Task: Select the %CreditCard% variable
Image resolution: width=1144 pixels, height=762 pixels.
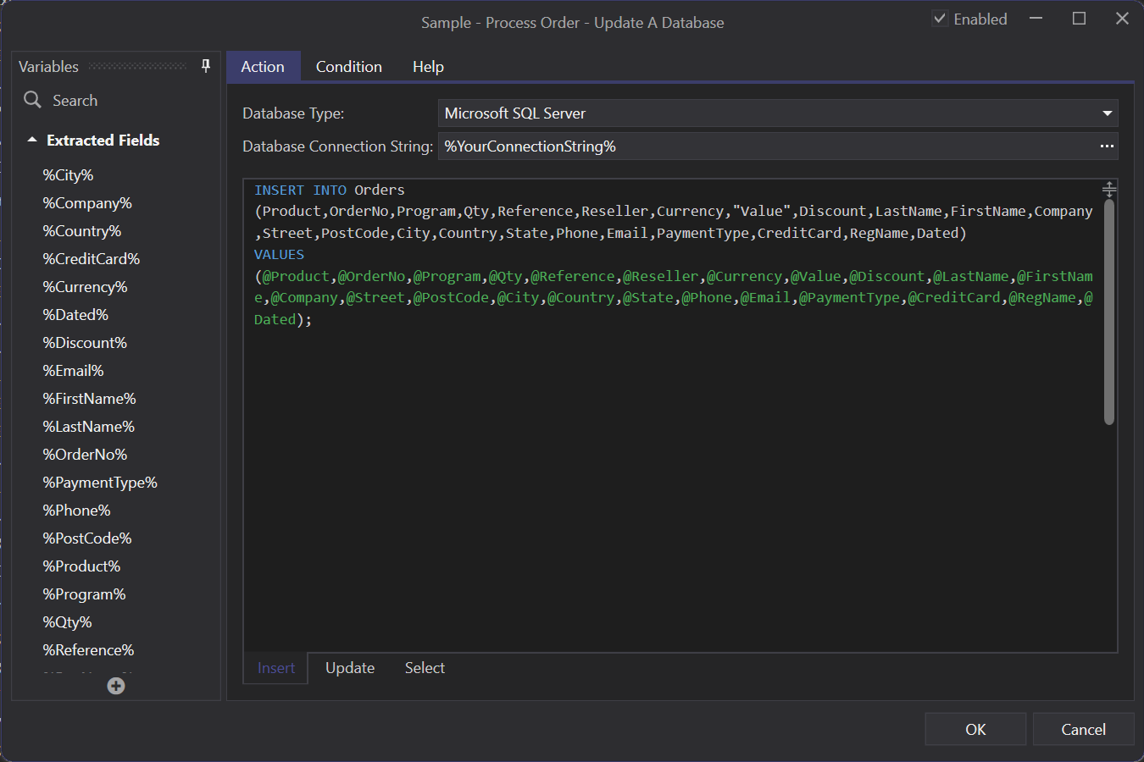Action: [x=92, y=259]
